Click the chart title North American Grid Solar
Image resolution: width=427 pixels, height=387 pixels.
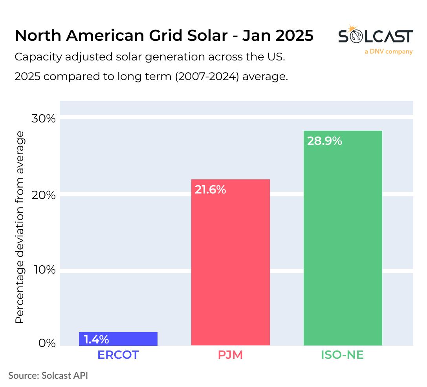(x=164, y=36)
